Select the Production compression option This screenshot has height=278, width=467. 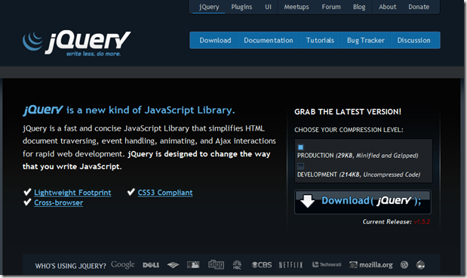(300, 147)
